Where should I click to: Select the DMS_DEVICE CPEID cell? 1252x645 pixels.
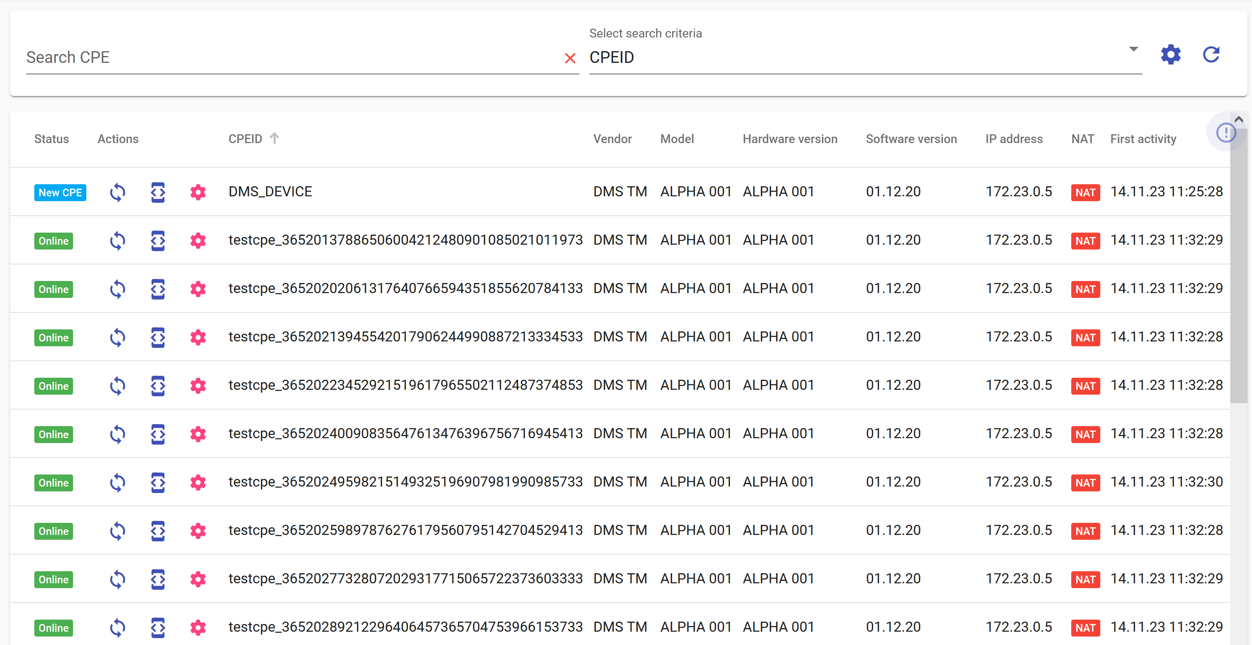270,191
